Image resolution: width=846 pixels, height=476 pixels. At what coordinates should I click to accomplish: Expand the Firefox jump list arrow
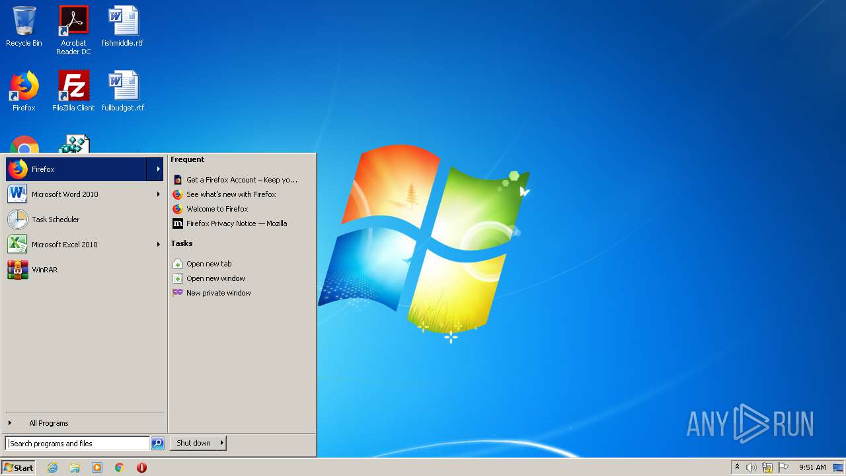tap(155, 169)
